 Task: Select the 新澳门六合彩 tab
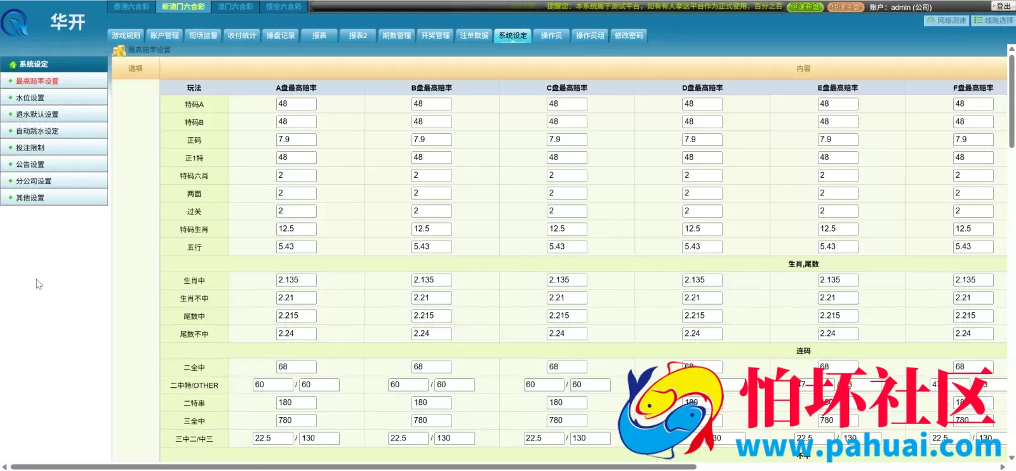pos(183,7)
